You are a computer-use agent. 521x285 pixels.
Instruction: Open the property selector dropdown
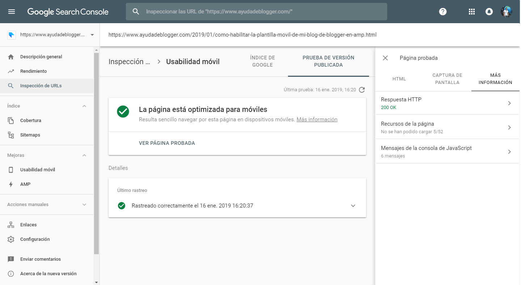point(92,35)
